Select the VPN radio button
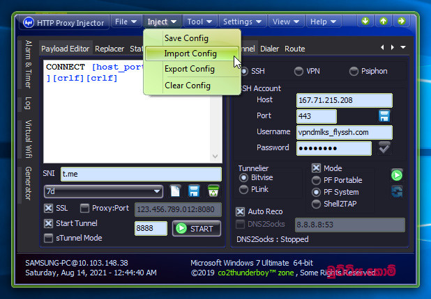Image resolution: width=431 pixels, height=299 pixels. coord(298,71)
